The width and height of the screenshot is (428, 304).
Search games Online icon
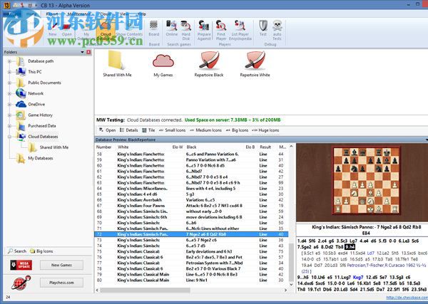[172, 28]
